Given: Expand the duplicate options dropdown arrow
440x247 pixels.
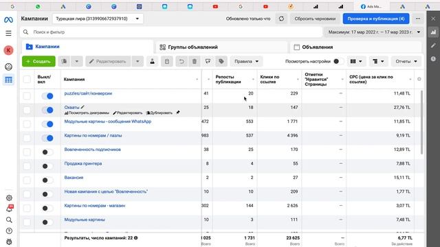Looking at the screenshot, I should 76,61.
